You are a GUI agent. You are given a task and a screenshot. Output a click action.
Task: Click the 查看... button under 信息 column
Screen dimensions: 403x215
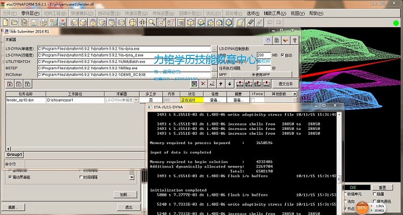[215, 100]
